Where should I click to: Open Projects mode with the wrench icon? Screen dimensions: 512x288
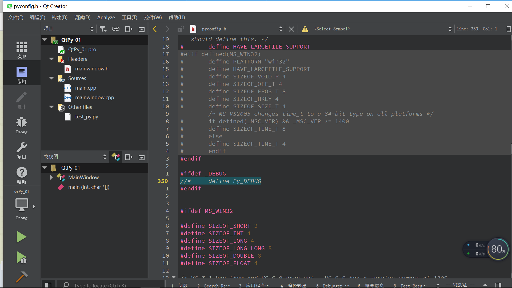pos(22,150)
